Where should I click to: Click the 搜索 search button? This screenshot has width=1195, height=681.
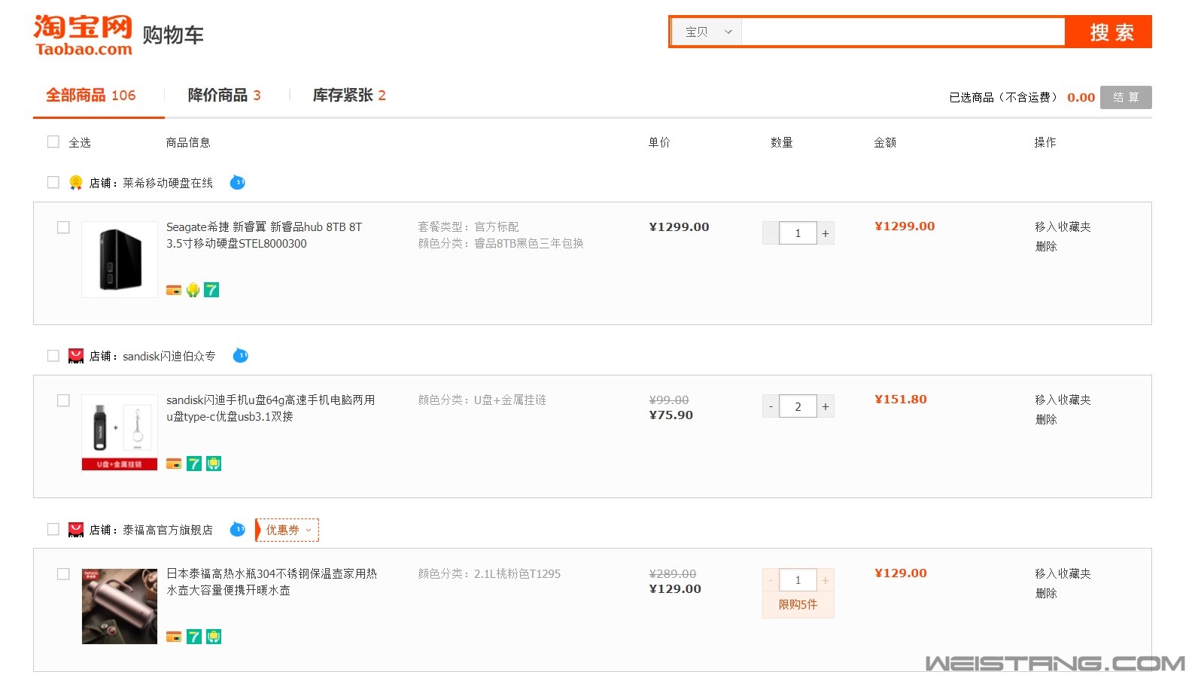click(1109, 32)
